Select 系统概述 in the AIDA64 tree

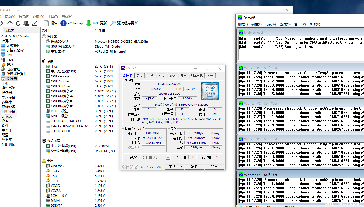tap(13, 46)
